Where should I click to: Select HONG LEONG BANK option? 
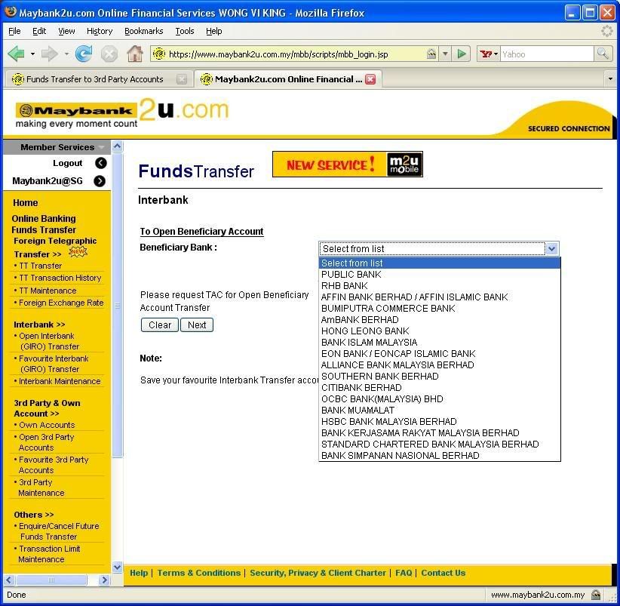[439, 331]
